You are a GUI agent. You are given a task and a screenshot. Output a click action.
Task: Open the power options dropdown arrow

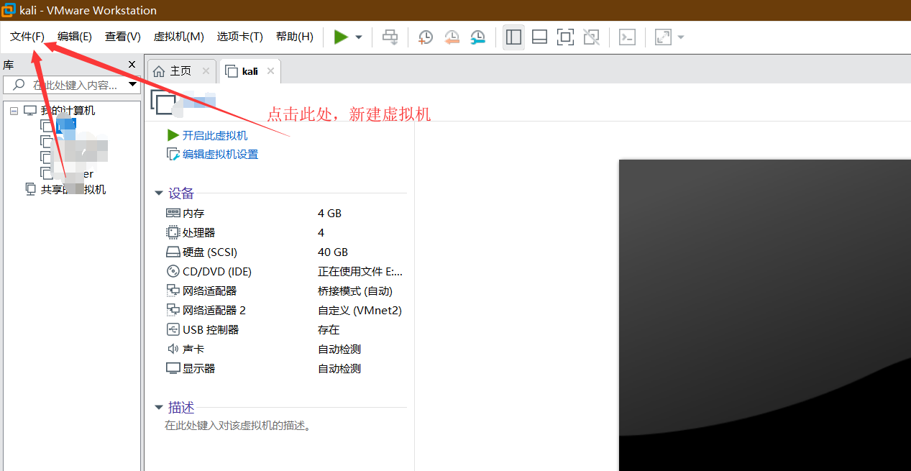coord(358,37)
